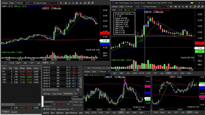Open the Open Windows menu

[71, 113]
